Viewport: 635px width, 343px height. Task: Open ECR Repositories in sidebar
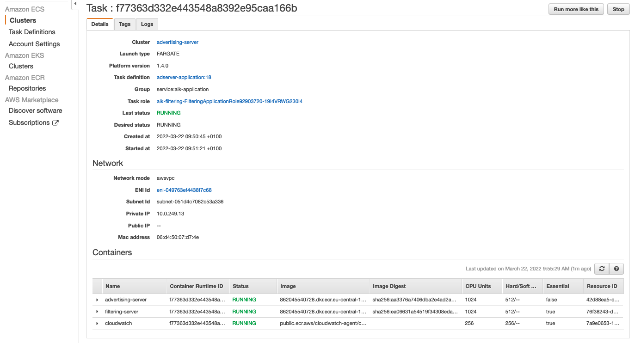pyautogui.click(x=27, y=88)
